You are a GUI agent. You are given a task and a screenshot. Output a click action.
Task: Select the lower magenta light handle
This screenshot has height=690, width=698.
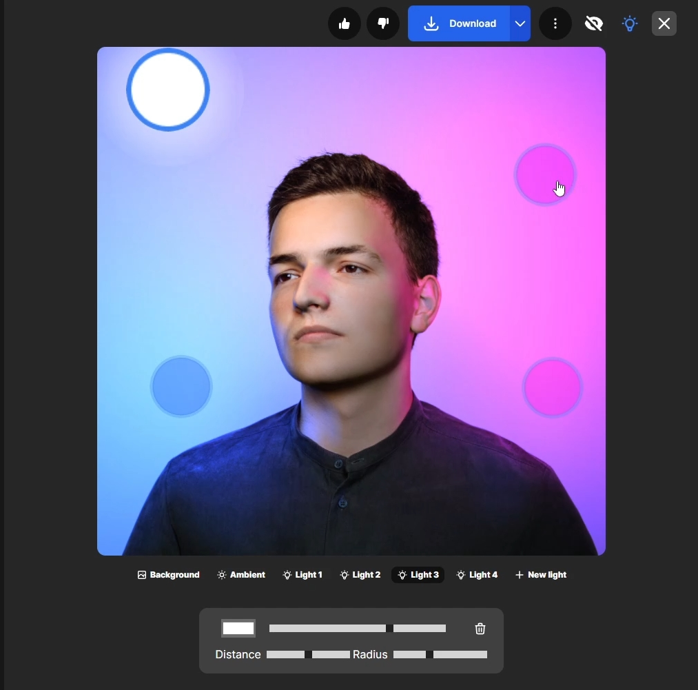tap(553, 387)
